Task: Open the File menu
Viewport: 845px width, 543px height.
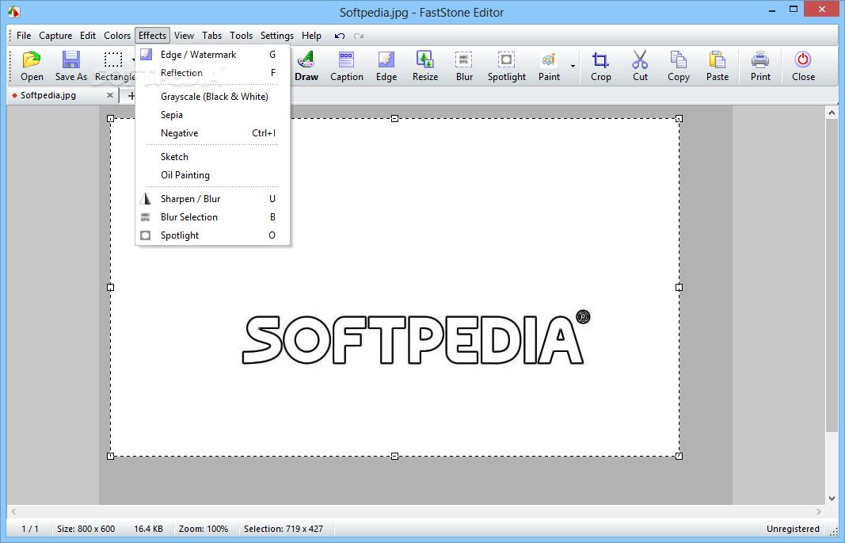Action: point(24,36)
